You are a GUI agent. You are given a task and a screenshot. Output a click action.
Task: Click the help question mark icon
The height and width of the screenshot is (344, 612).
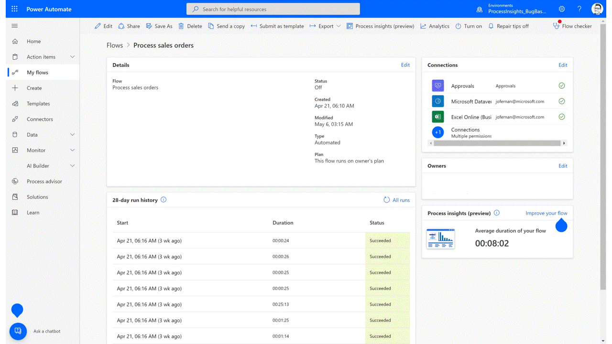(579, 9)
